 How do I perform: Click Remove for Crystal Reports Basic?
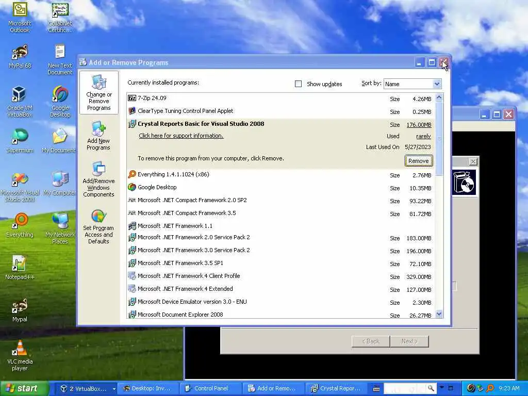[419, 161]
